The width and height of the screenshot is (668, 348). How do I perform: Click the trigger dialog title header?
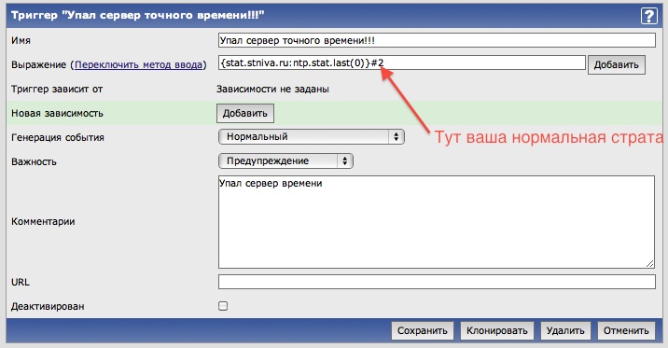coord(137,15)
